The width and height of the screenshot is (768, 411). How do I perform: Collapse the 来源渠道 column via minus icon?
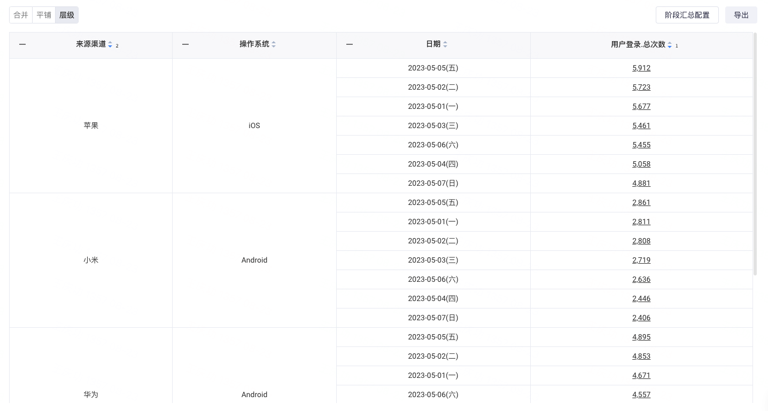[x=22, y=44]
